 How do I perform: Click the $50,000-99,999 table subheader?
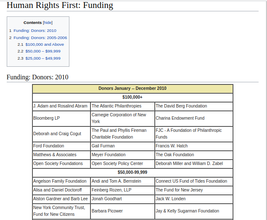pos(132,173)
